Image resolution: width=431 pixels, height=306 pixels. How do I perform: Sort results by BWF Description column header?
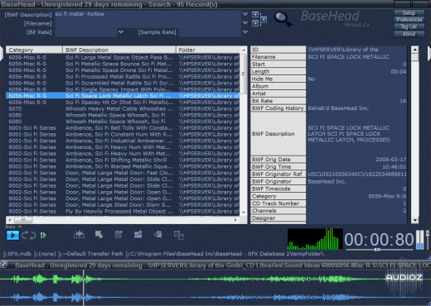[119, 50]
